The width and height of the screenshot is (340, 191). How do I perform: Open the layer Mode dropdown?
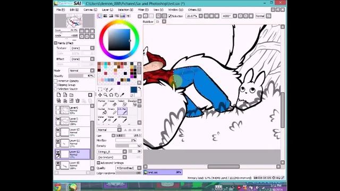92,71
